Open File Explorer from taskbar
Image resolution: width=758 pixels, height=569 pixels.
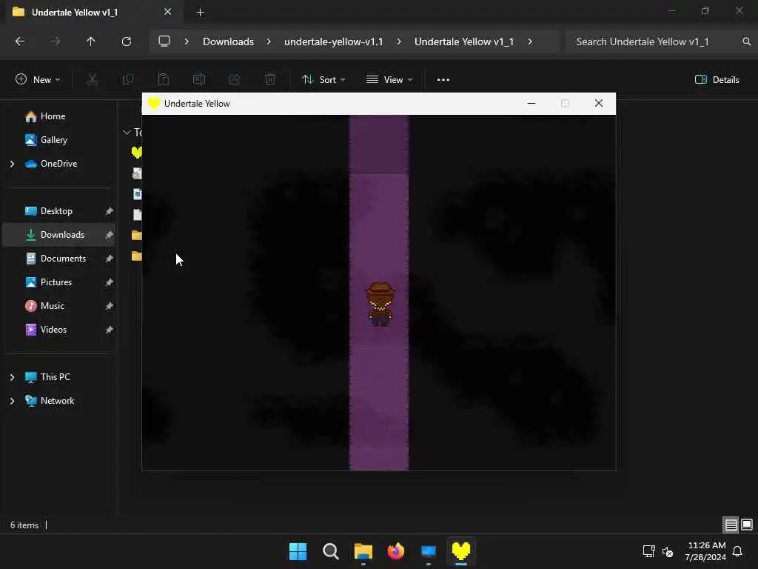click(363, 551)
